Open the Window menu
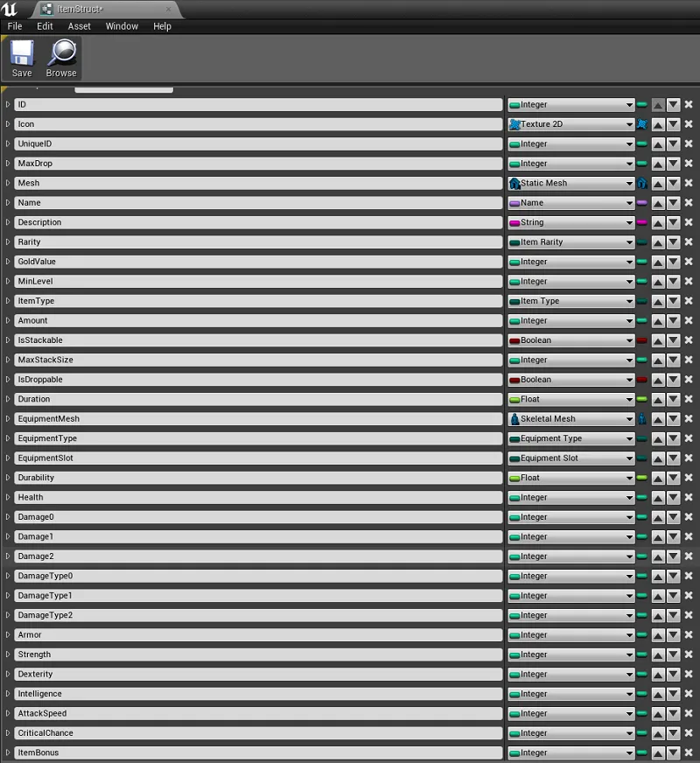Screen dimensions: 700x763 [x=122, y=26]
